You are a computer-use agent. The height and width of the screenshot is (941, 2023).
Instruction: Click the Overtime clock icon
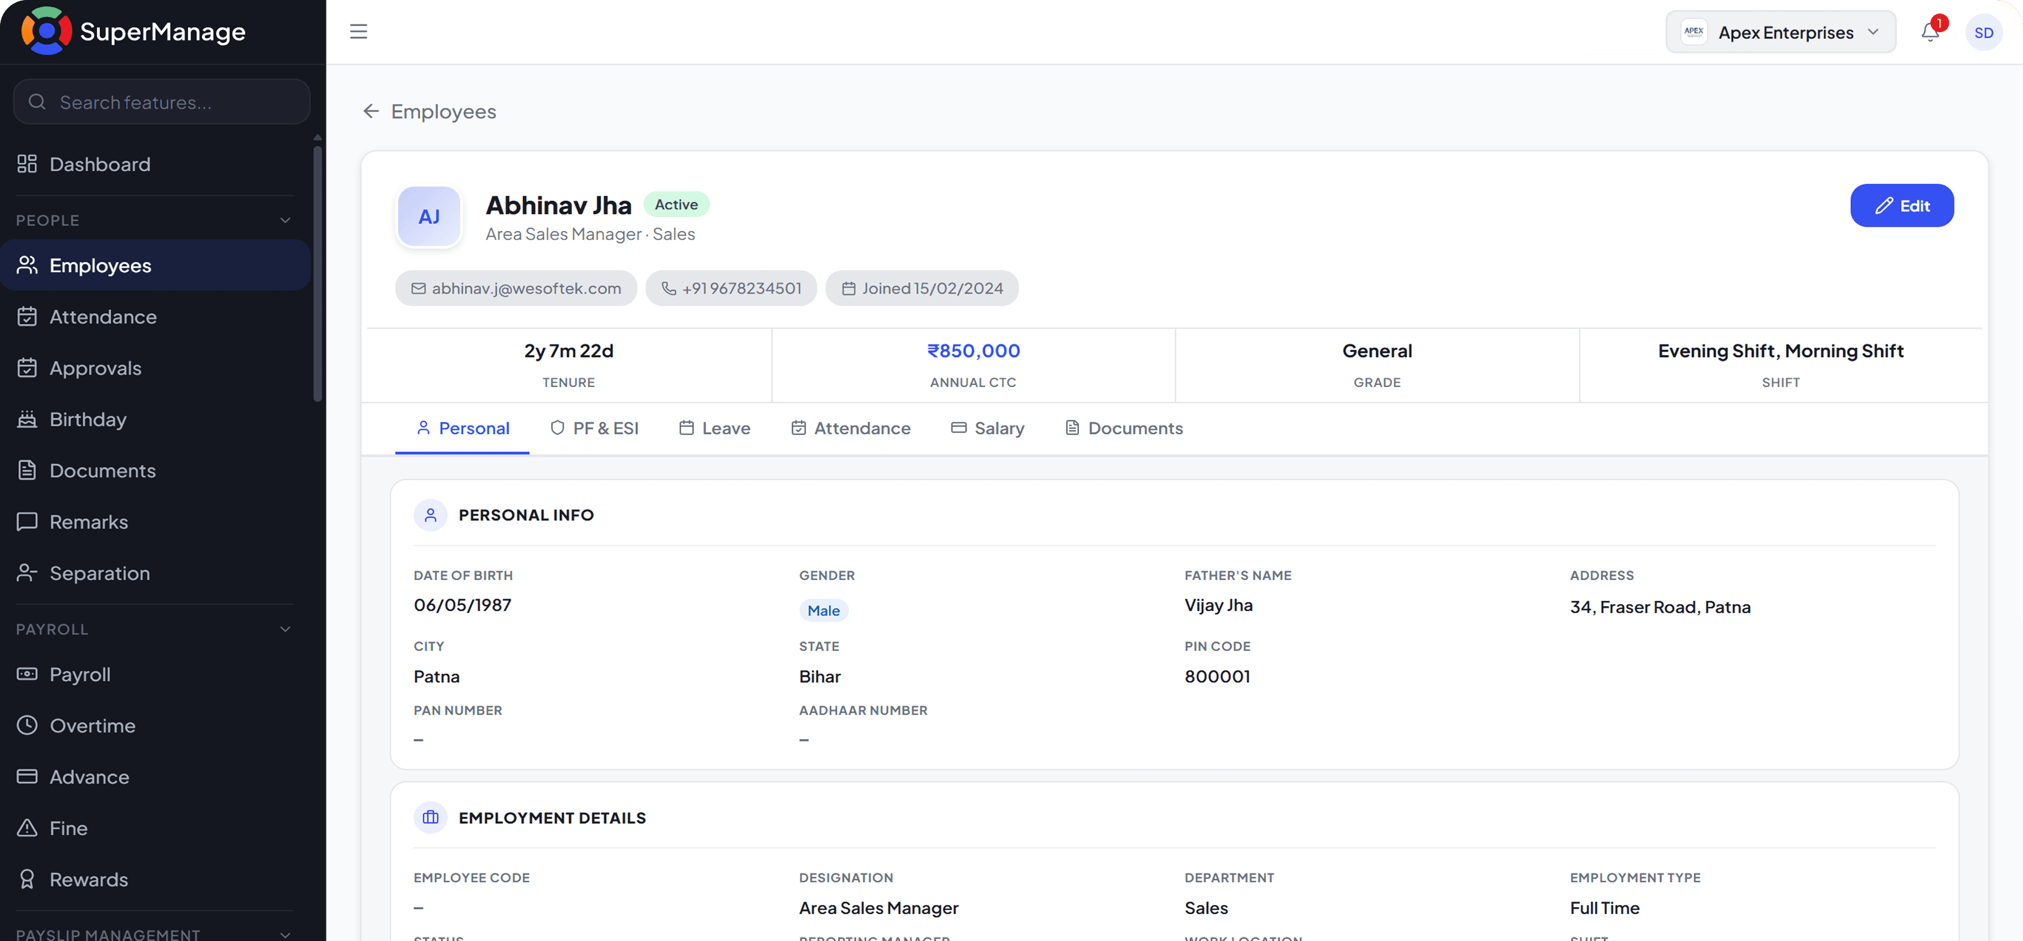click(27, 725)
